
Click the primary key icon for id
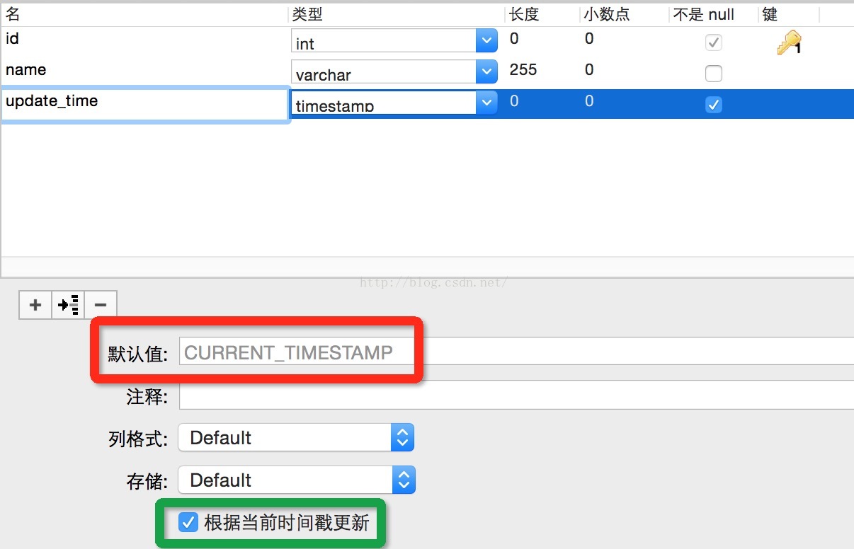pos(789,42)
